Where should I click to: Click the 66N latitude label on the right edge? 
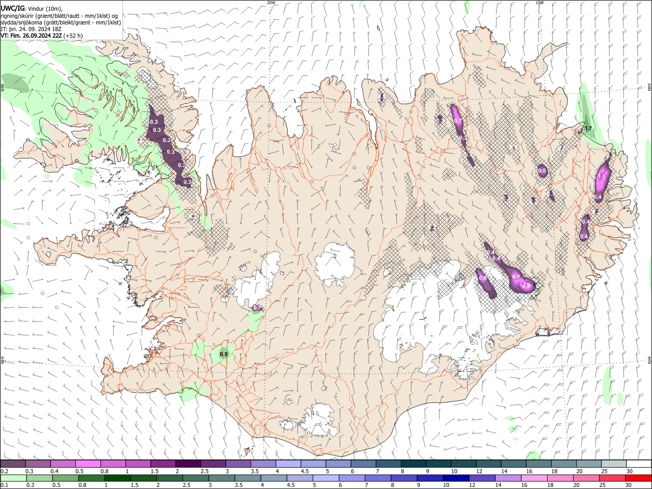click(649, 88)
